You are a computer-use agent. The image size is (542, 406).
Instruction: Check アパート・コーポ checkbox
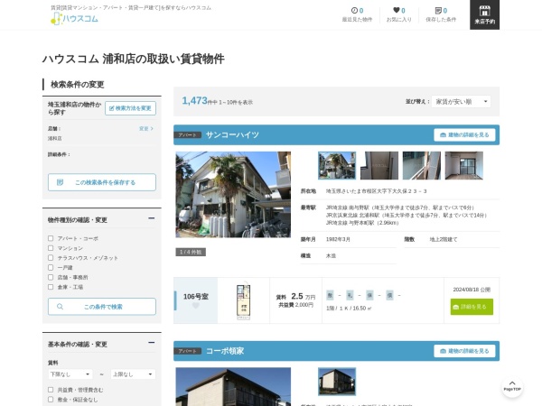tap(51, 238)
